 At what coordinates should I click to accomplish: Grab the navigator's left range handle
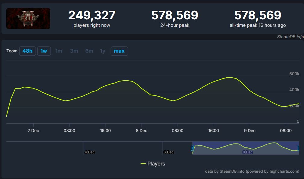[192, 148]
